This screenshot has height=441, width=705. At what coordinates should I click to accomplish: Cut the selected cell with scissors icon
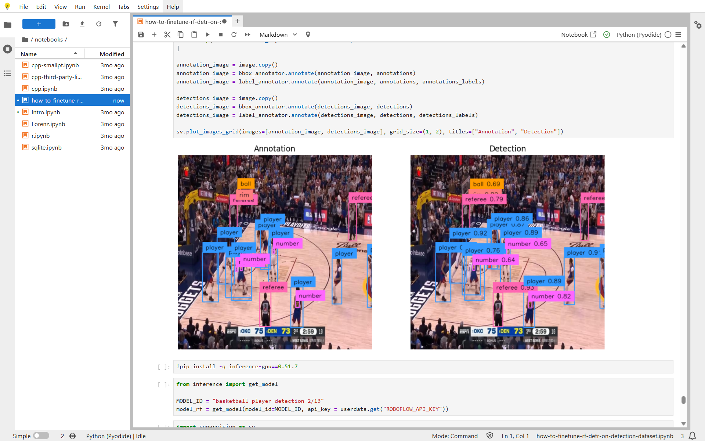(167, 35)
